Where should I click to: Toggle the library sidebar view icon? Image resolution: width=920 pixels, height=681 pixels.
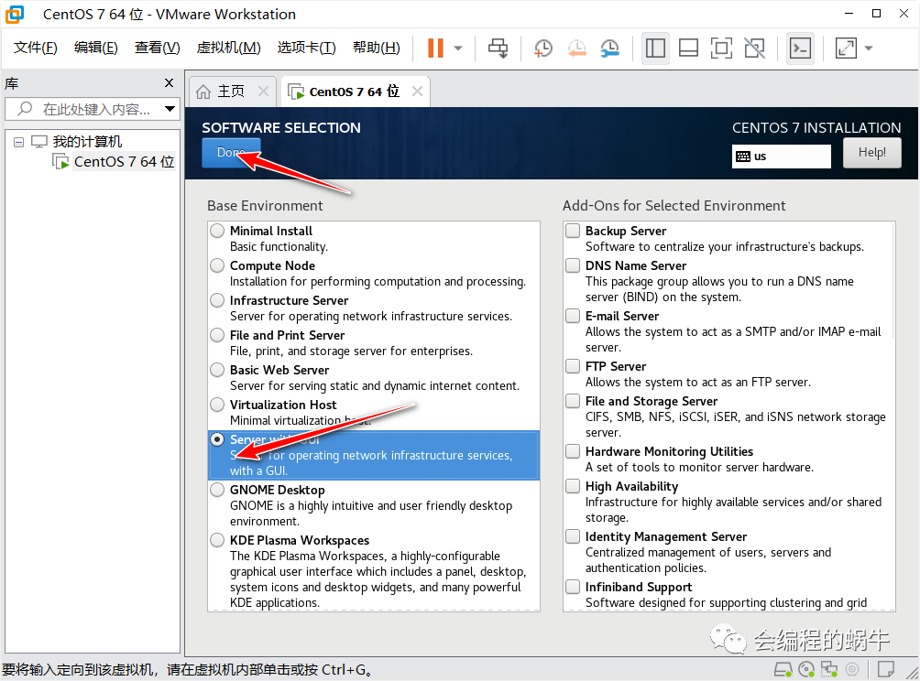655,49
